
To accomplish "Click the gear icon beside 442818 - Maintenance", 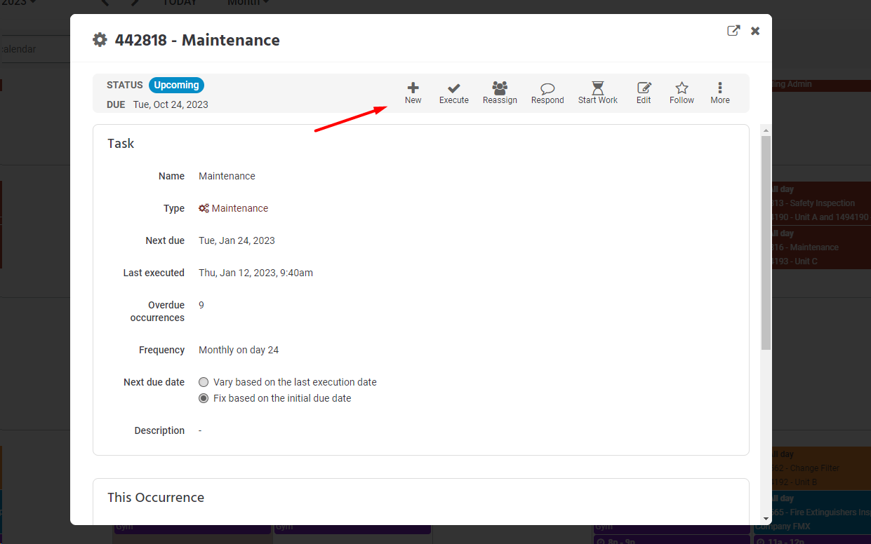I will 100,40.
